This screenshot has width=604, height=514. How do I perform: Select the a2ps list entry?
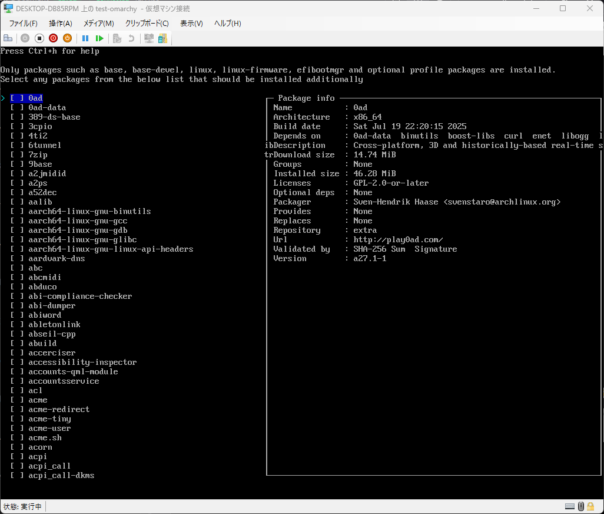pyautogui.click(x=38, y=183)
